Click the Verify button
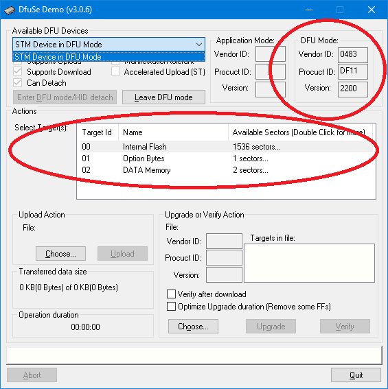Viewport: 388px width, 389px height. (345, 327)
